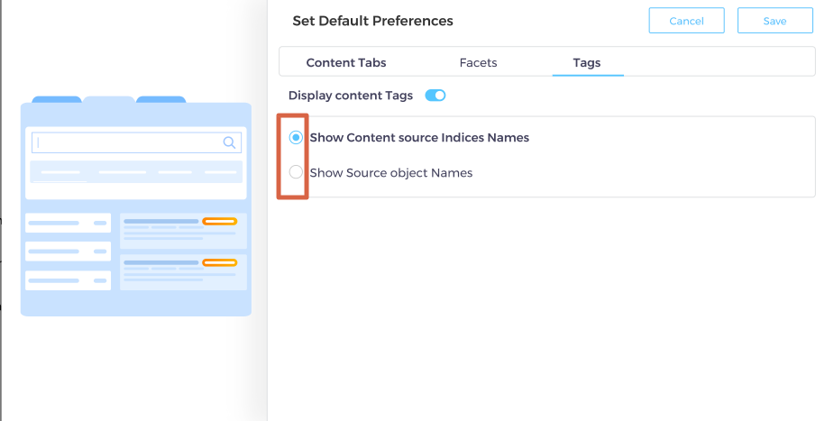
Task: Click the top-left facet card in the preview
Action: pos(68,223)
